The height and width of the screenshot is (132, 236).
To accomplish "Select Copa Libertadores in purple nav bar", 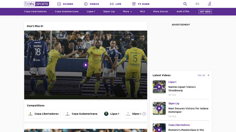I will pos(35,11).
